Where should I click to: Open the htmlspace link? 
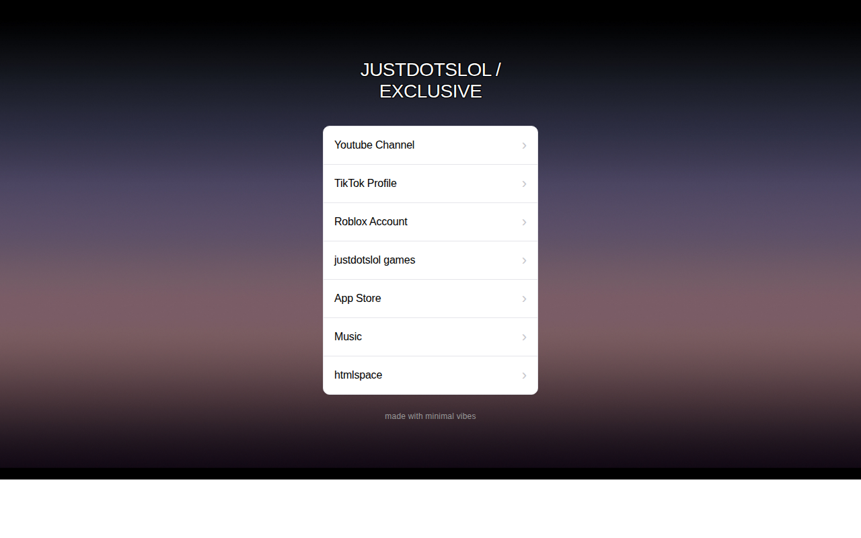coord(430,375)
